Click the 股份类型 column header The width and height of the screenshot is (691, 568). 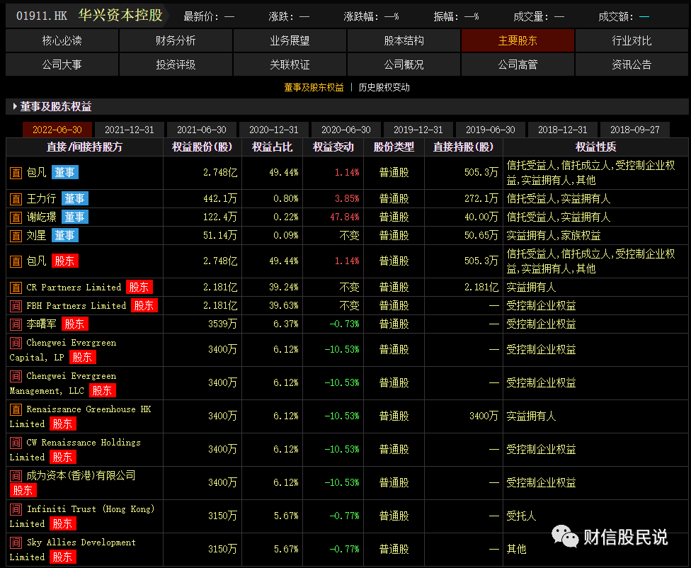(x=394, y=147)
